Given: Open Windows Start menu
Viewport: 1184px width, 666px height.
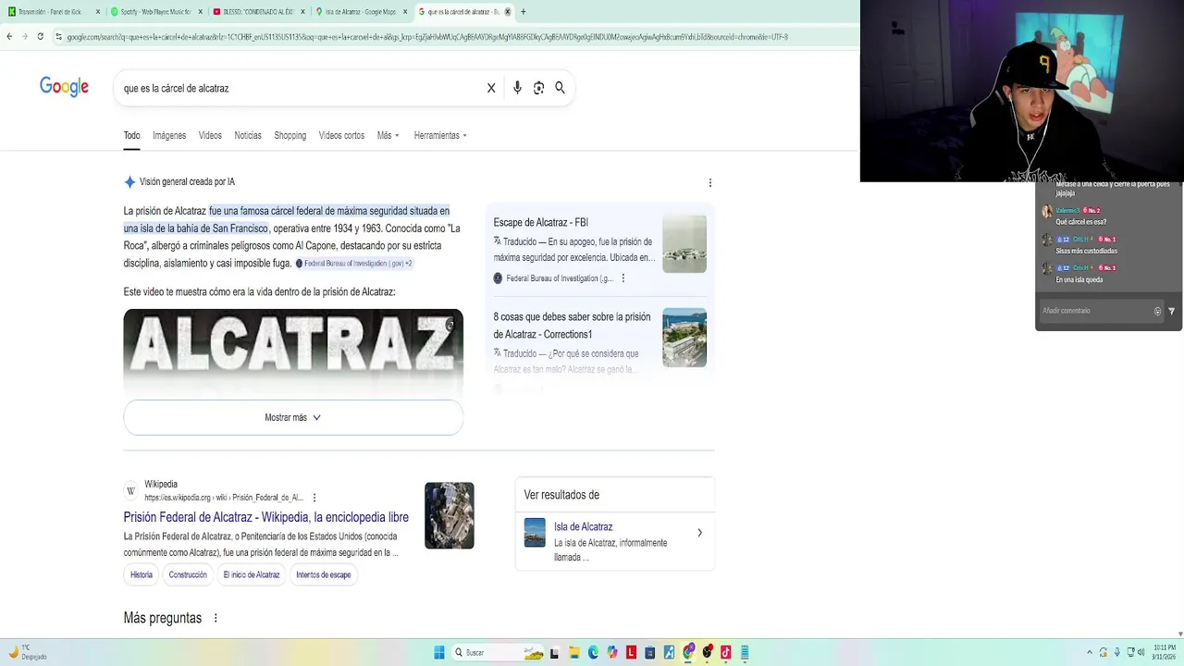Looking at the screenshot, I should pos(439,652).
